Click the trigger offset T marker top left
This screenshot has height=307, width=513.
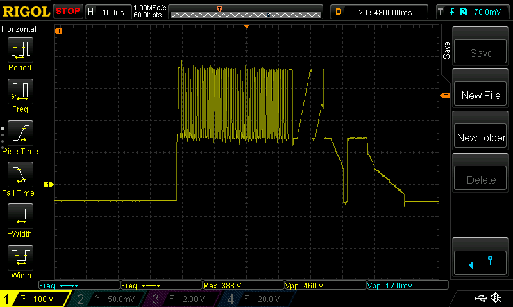[58, 31]
